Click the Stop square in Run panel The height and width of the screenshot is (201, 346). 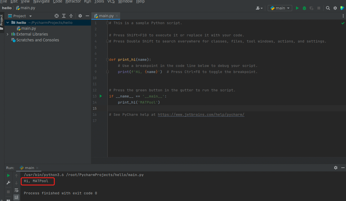point(8,192)
